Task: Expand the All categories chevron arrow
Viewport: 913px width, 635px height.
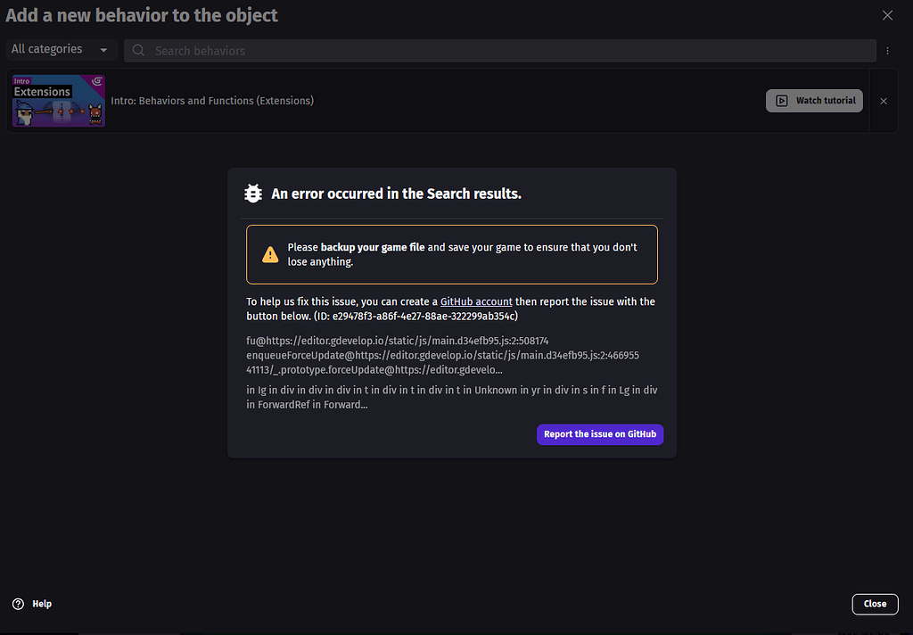Action: 103,49
